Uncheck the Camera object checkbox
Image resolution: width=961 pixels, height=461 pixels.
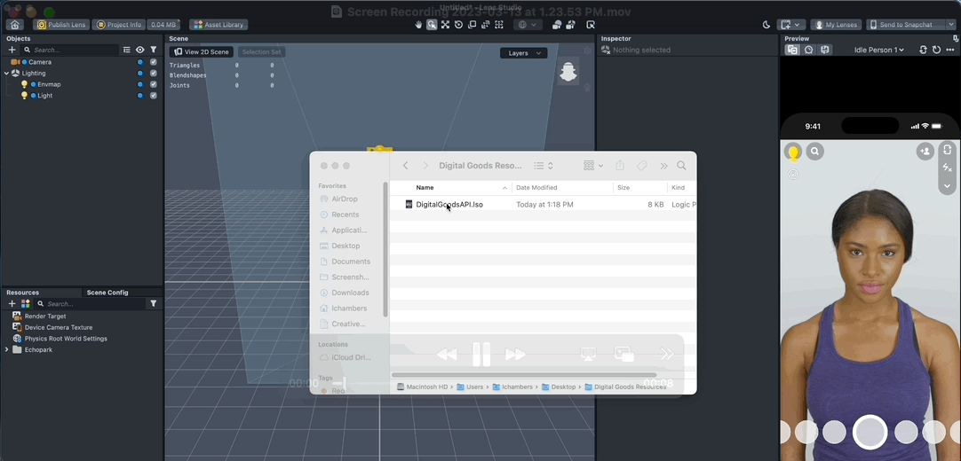(x=154, y=62)
